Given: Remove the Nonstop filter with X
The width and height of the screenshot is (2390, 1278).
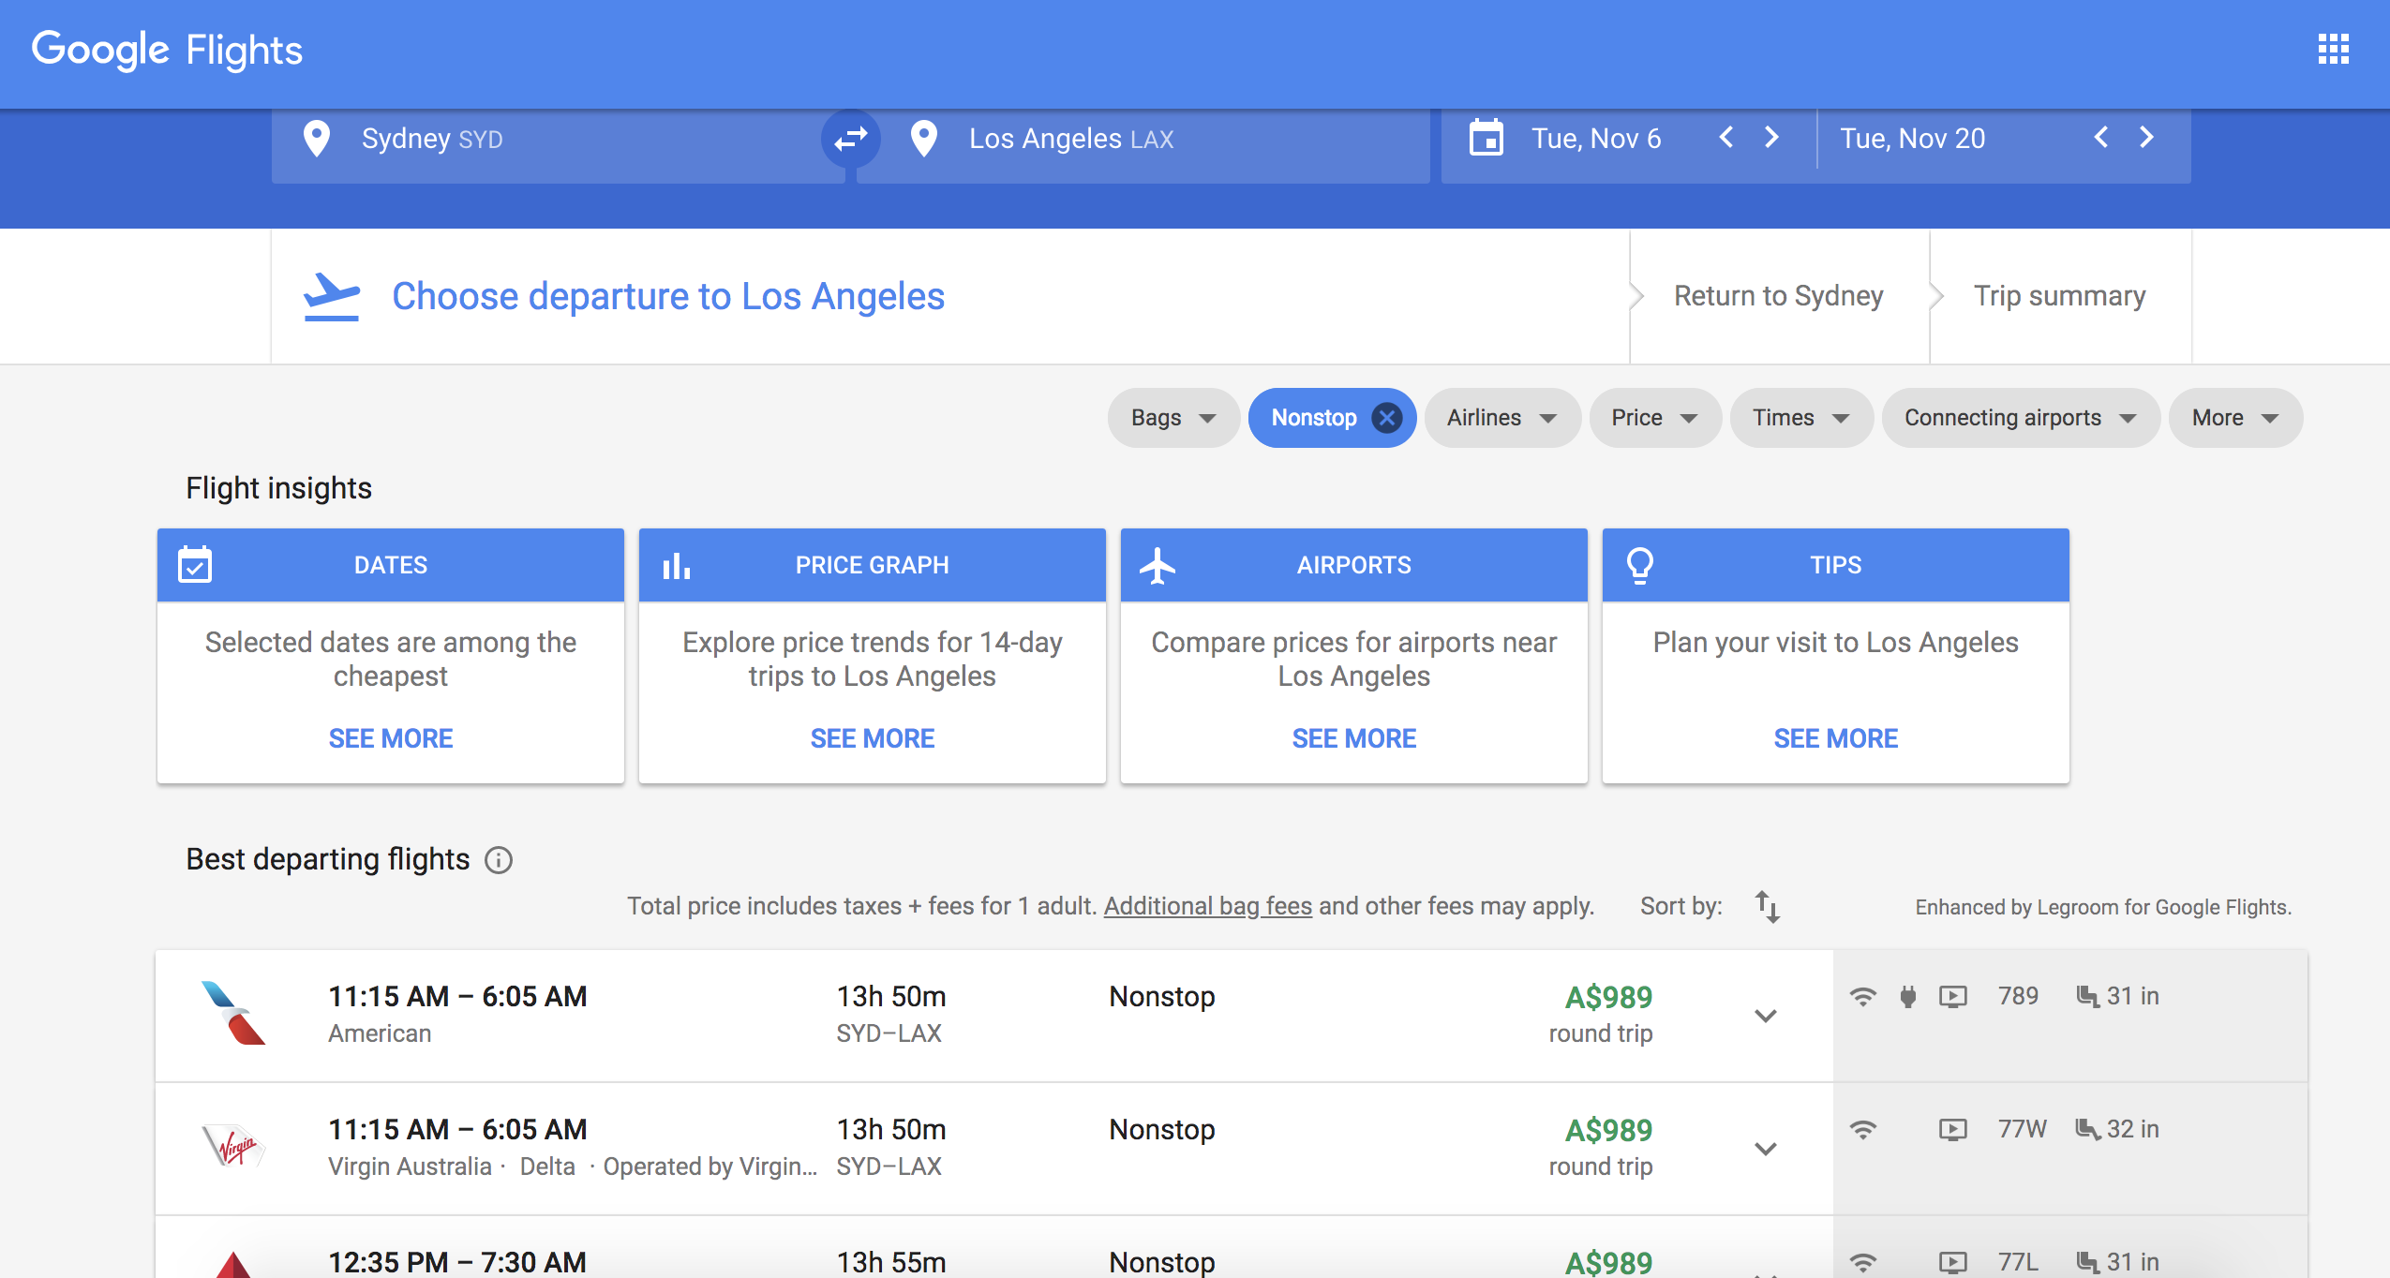Looking at the screenshot, I should (x=1387, y=418).
